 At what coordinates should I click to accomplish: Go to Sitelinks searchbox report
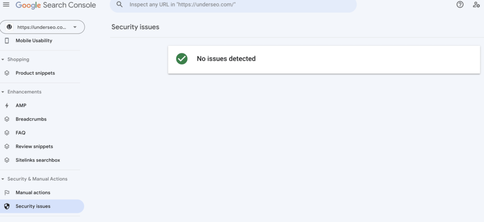(x=38, y=161)
